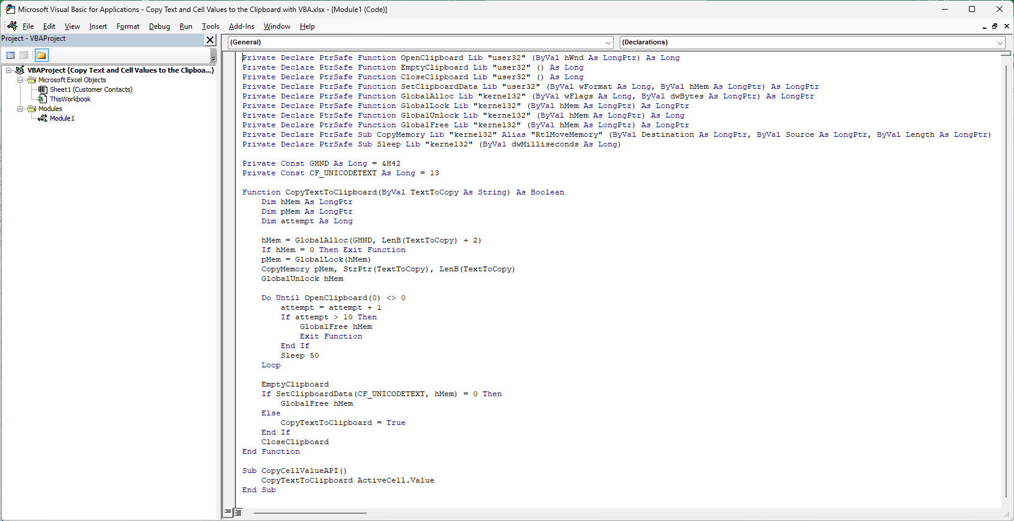Open the (Declarations) procedure dropdown
This screenshot has height=521, width=1014.
1000,43
